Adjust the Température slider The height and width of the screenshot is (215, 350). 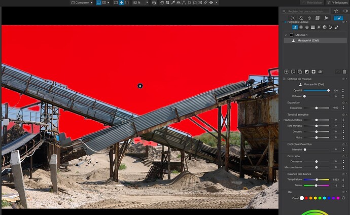[317, 180]
